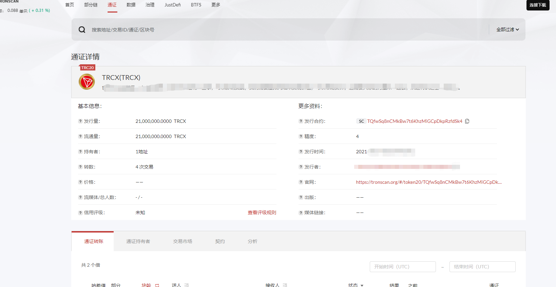Viewport: 556px width, 287px height.
Task: Toggle the 块龄 time format icon
Action: [157, 285]
